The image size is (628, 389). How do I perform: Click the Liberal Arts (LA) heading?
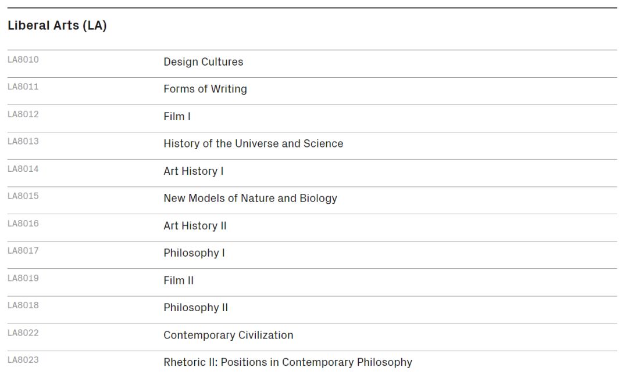(x=57, y=26)
